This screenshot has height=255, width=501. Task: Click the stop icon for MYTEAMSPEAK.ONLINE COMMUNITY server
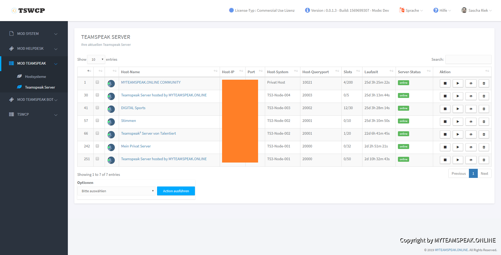click(x=445, y=83)
